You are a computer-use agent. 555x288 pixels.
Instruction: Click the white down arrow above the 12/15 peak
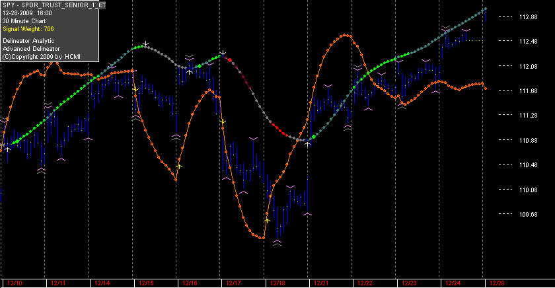(x=145, y=44)
